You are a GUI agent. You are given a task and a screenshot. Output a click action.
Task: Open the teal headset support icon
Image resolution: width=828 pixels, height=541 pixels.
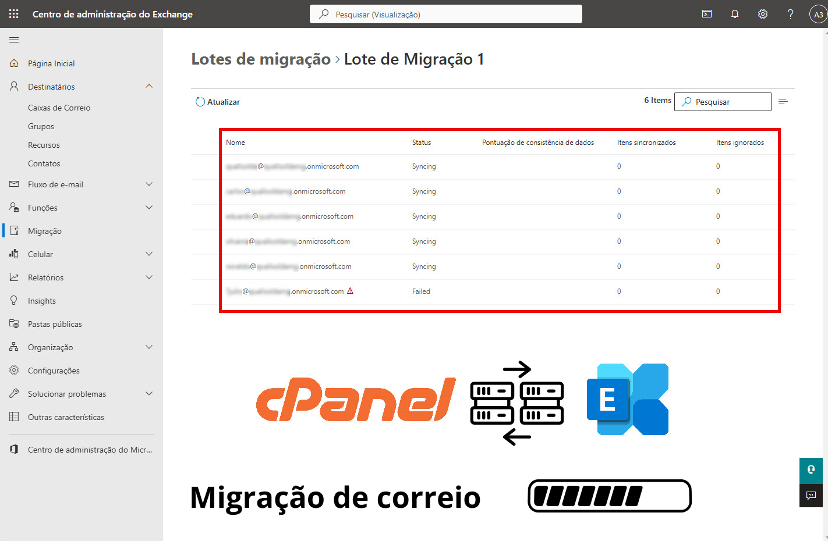(x=811, y=470)
